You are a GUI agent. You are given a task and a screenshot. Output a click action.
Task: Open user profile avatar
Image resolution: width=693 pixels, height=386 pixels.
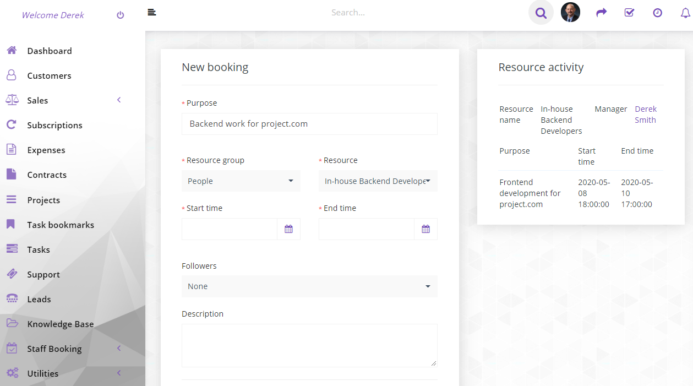click(570, 12)
